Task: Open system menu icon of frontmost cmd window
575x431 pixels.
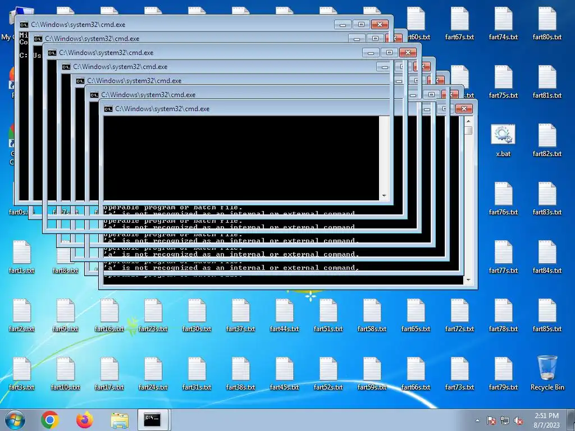Action: [108, 109]
